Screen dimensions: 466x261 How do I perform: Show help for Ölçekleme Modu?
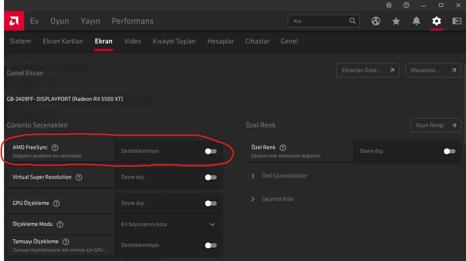pyautogui.click(x=60, y=224)
